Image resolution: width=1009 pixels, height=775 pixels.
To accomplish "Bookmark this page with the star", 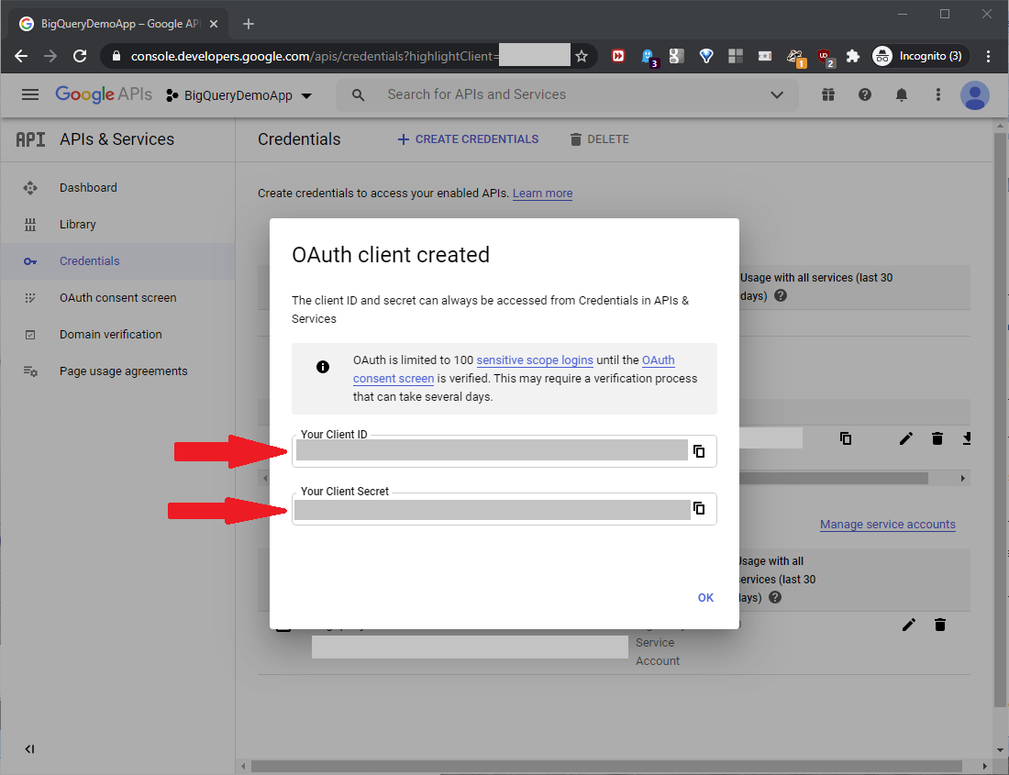I will pyautogui.click(x=582, y=57).
